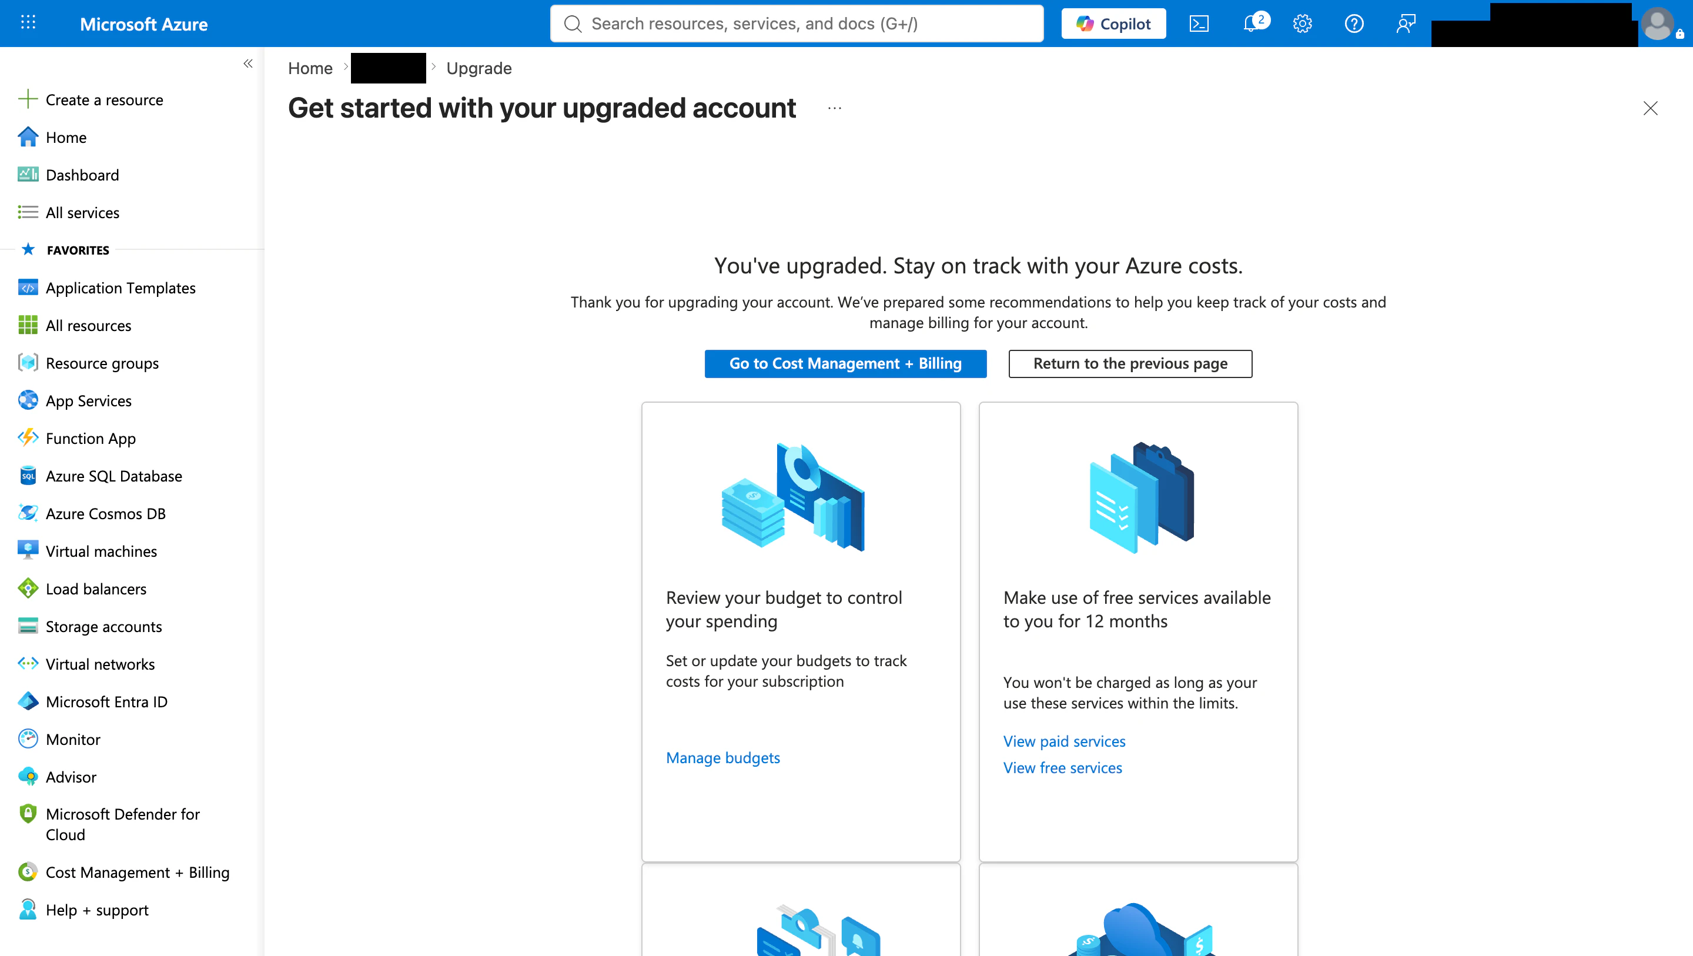The height and width of the screenshot is (956, 1693).
Task: Click the Home breadcrumb link
Action: pyautogui.click(x=310, y=68)
